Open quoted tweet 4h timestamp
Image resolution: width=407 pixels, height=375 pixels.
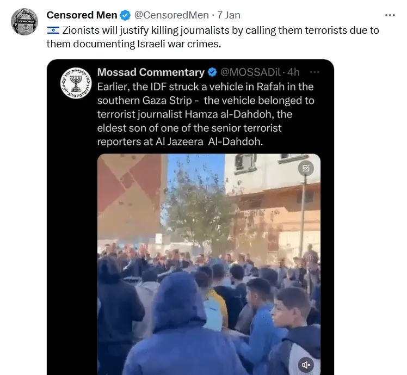294,72
